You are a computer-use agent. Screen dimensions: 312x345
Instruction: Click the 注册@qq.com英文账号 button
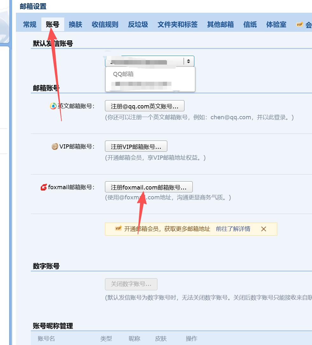click(x=144, y=106)
